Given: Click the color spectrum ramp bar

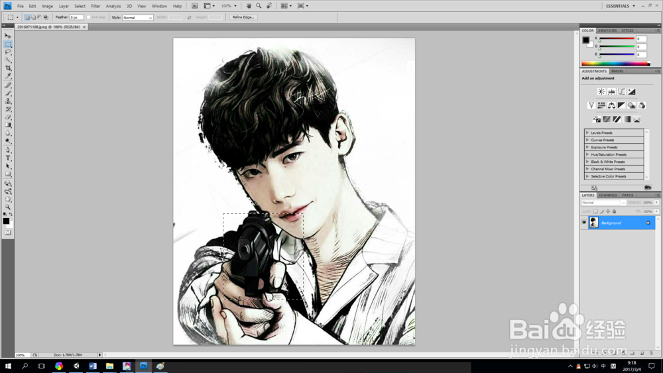Looking at the screenshot, I should (x=616, y=64).
